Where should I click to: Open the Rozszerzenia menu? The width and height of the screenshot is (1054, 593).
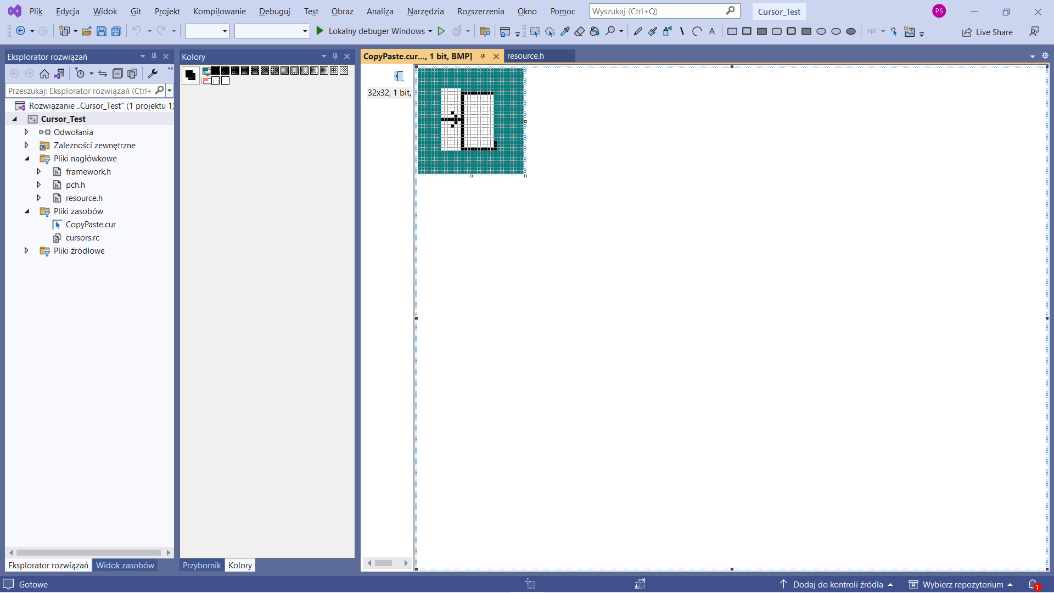click(480, 12)
